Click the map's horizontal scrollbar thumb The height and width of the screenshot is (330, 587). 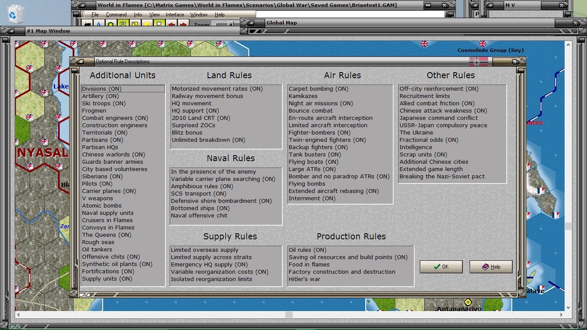[289, 315]
